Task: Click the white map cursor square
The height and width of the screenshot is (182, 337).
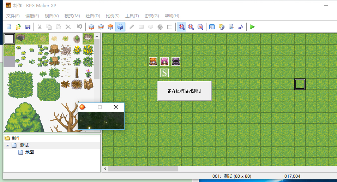Action: click(300, 84)
